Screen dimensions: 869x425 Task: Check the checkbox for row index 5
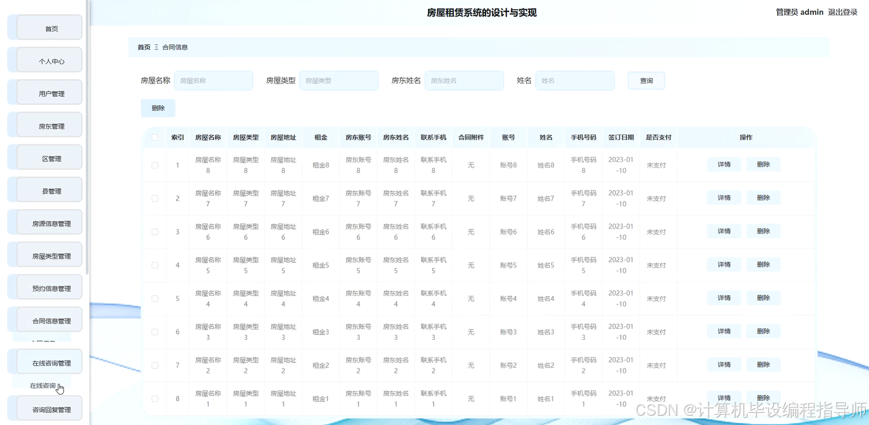click(155, 299)
